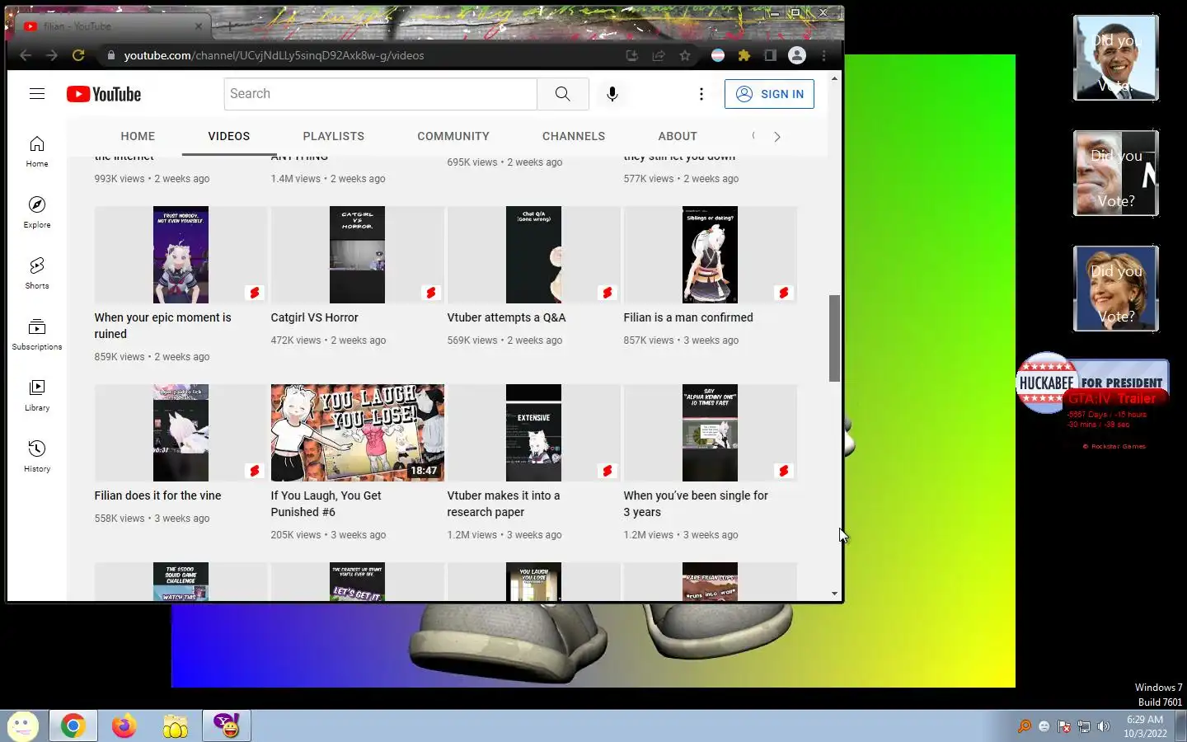Open "Vtuber attempts a Q&A" title

[506, 317]
